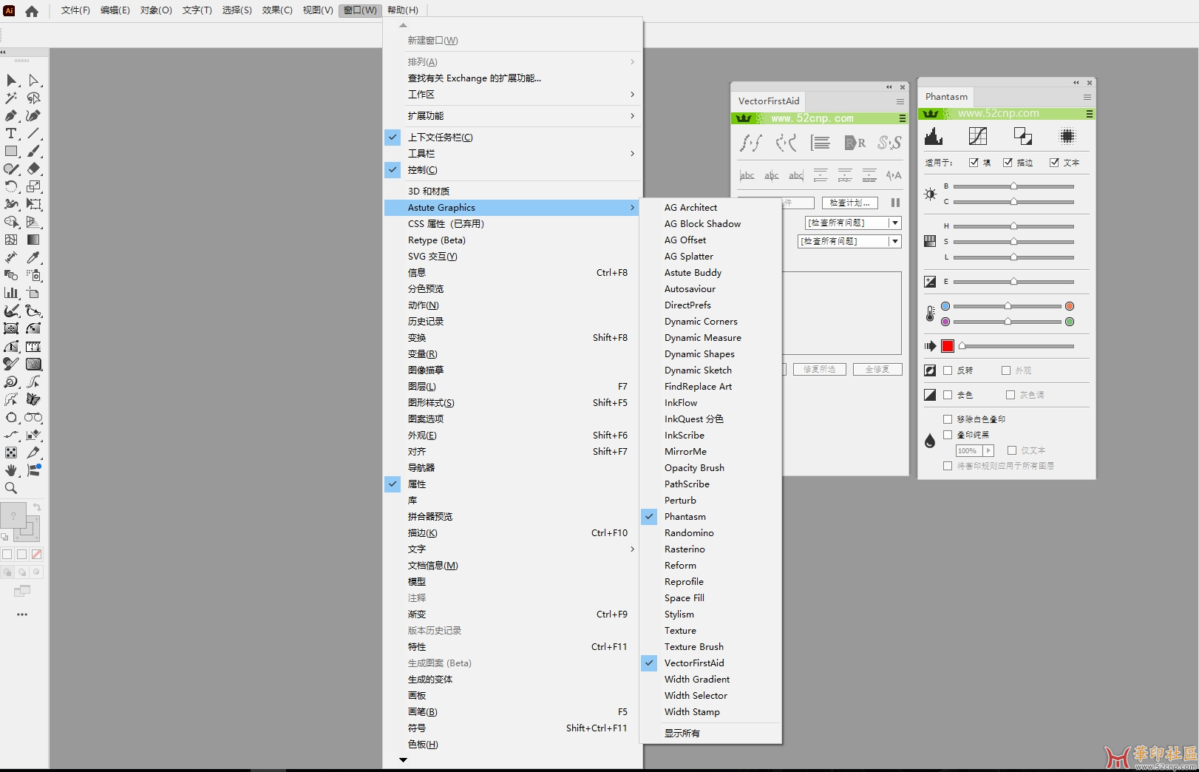Open the 文件(F) menu
The height and width of the screenshot is (772, 1199).
coord(75,10)
